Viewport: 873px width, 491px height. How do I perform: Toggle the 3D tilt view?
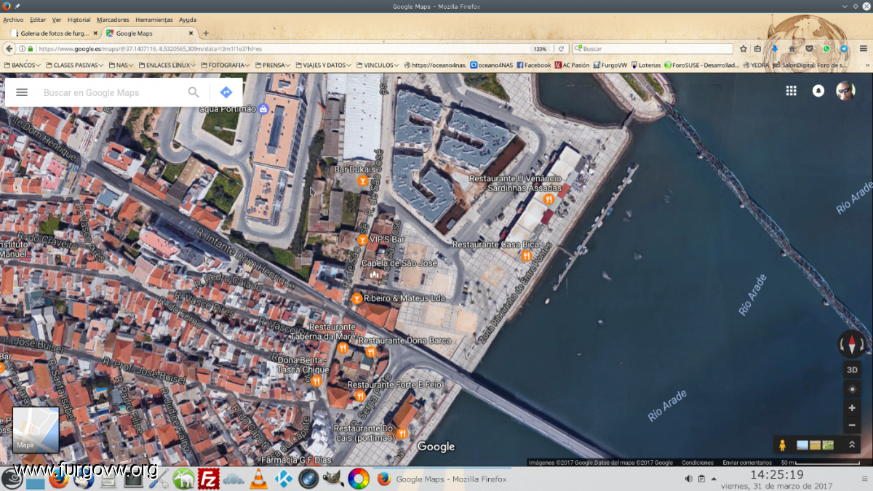852,370
